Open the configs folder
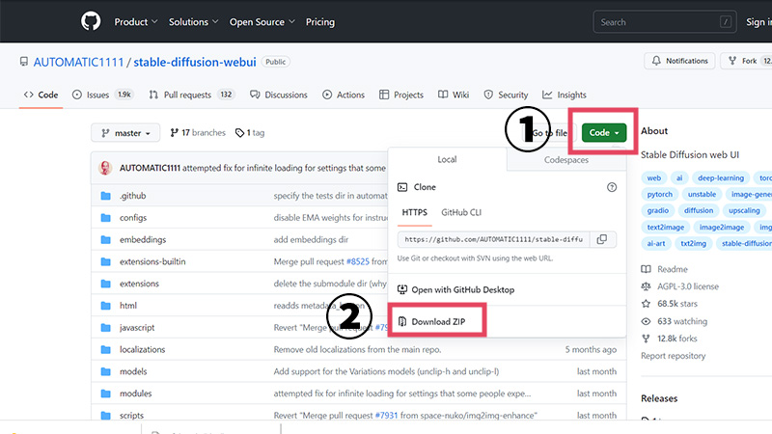This screenshot has width=772, height=434. click(133, 218)
